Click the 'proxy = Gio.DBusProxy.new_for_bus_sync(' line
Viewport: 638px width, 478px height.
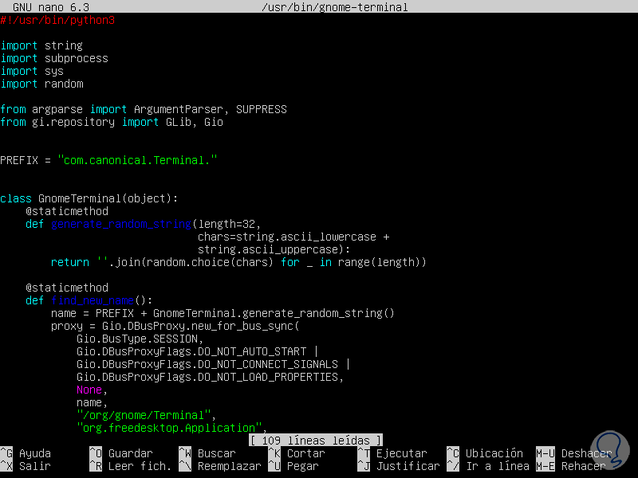coord(175,326)
